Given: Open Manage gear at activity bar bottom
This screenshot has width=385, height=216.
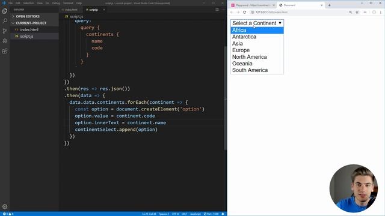Looking at the screenshot, I should tap(5, 206).
